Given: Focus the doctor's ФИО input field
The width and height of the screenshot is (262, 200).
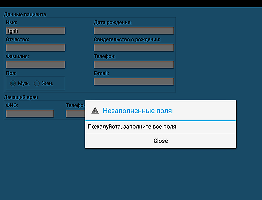Looking at the screenshot, I should point(30,114).
